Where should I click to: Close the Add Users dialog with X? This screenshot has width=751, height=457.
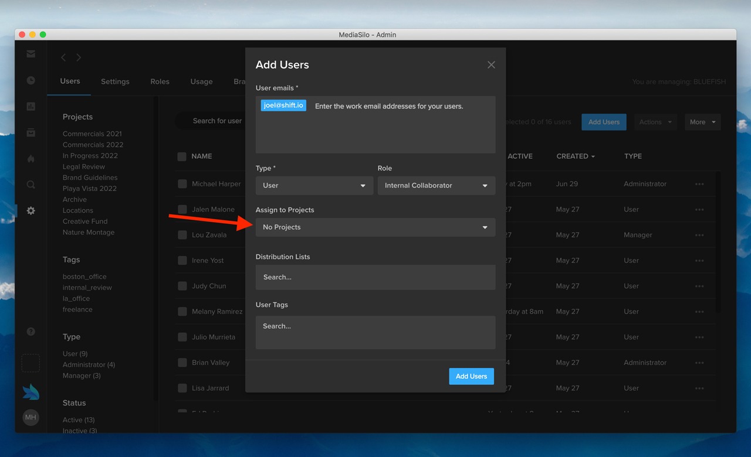[491, 65]
